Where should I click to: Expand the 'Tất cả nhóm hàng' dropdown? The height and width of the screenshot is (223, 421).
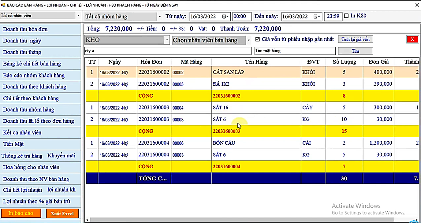pos(160,17)
